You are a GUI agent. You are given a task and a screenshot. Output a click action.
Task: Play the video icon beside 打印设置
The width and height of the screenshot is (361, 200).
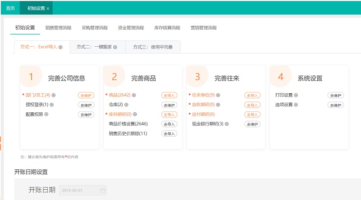tap(296, 95)
